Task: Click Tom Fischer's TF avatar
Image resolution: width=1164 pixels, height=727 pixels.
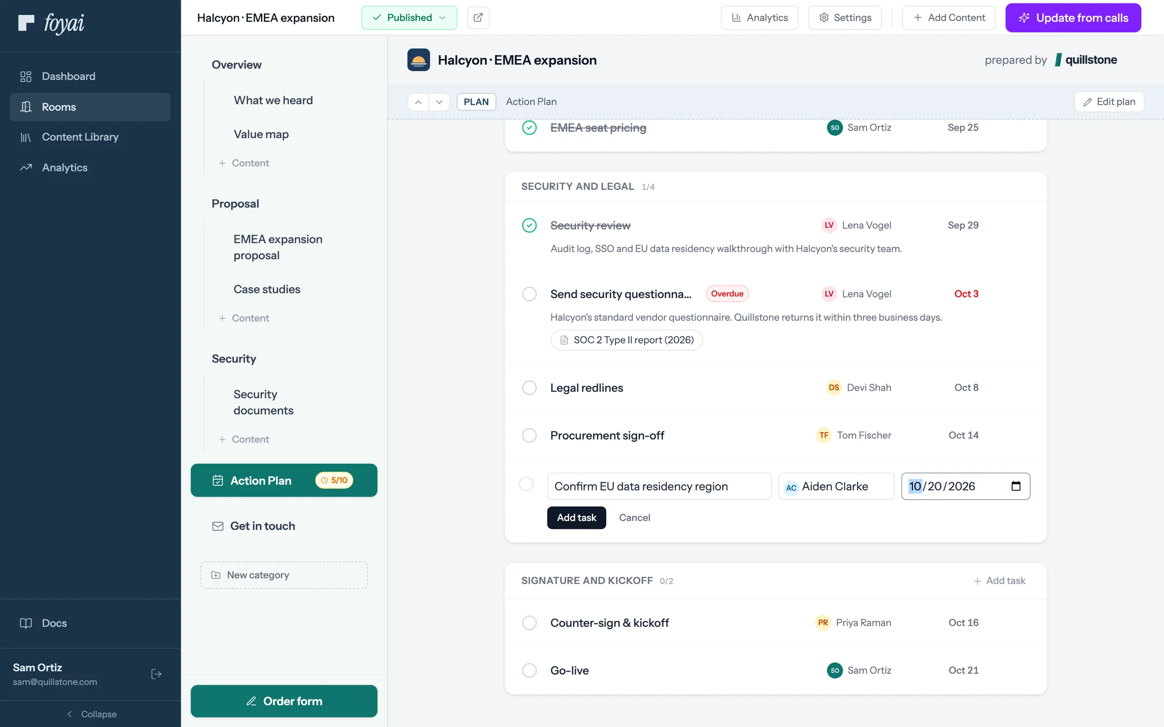Action: 824,435
